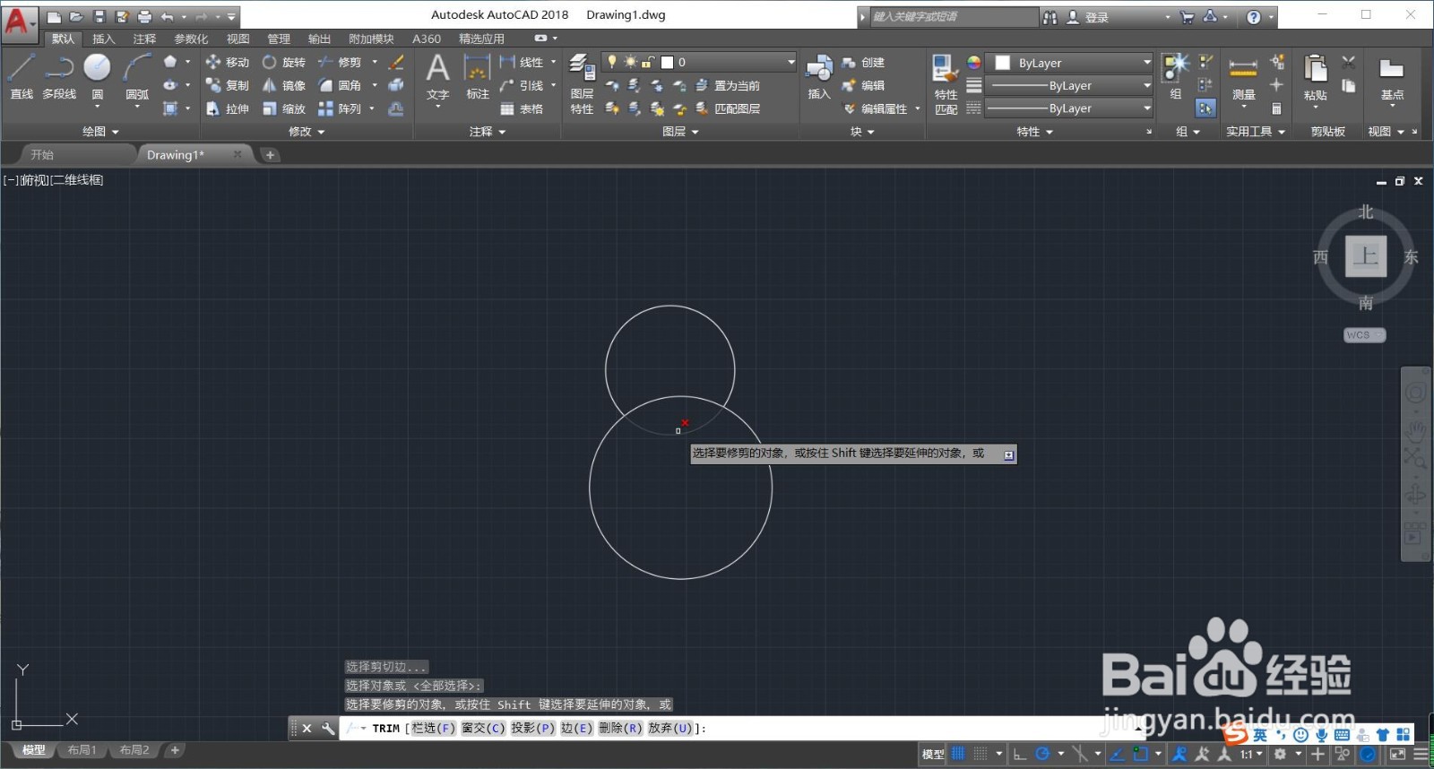
Task: Select the Polyline (多段线) tool
Action: [59, 75]
